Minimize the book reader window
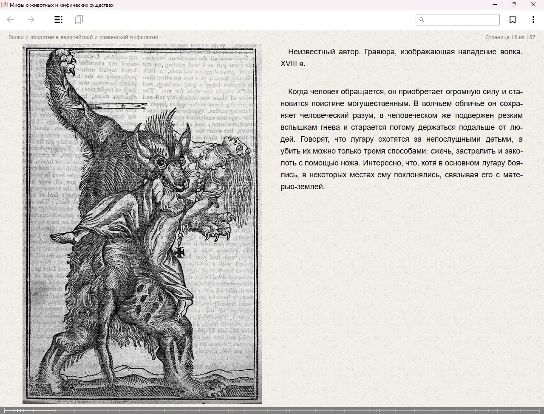This screenshot has height=414, width=544. (495, 5)
